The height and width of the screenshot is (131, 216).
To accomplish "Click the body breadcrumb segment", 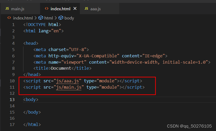I will pyautogui.click(x=69, y=18).
